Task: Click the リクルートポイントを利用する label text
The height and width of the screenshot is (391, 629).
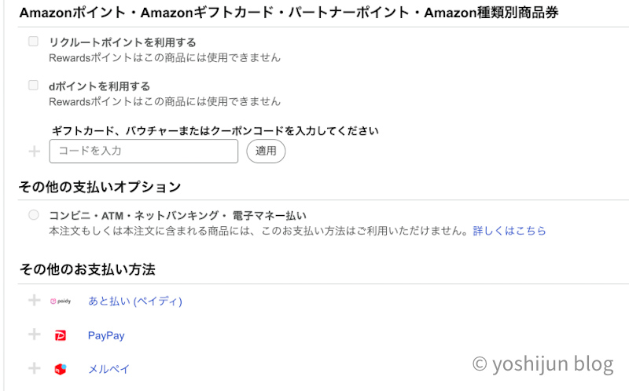Action: tap(122, 42)
